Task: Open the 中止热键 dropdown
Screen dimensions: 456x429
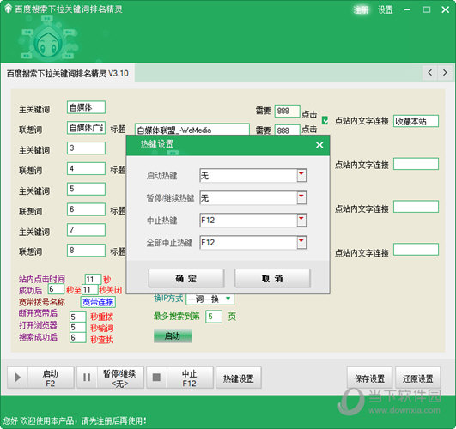Action: pos(301,220)
